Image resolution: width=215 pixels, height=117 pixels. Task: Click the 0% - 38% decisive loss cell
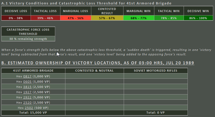(x=16, y=18)
